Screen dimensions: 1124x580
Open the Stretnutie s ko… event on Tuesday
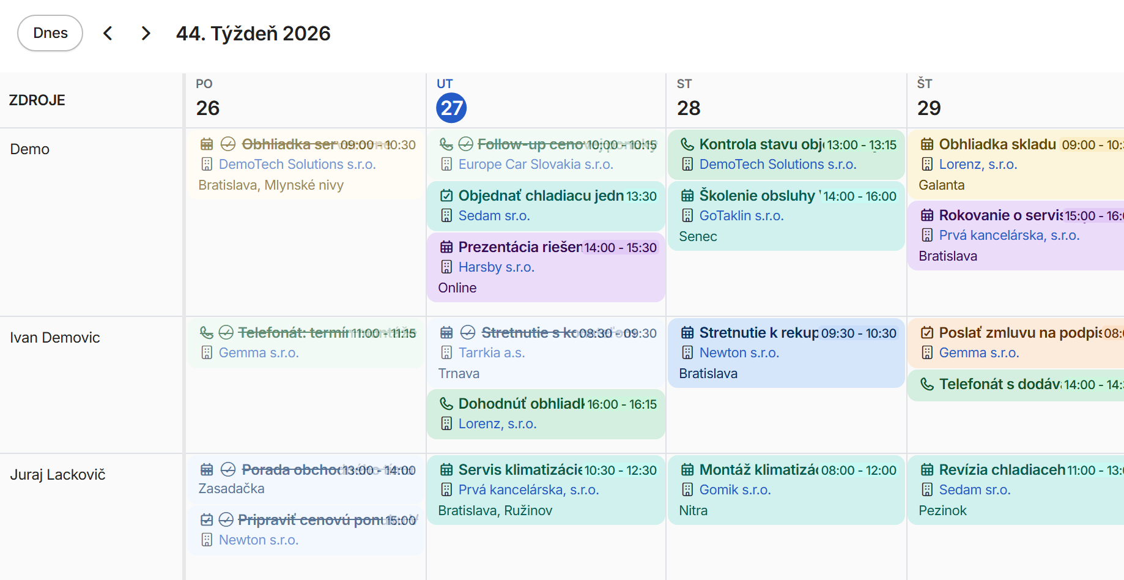pyautogui.click(x=545, y=352)
